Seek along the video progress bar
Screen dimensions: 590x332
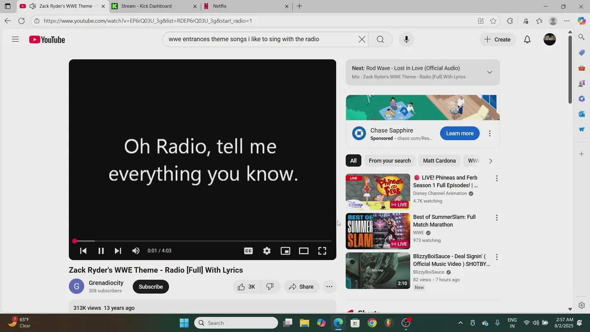pyautogui.click(x=202, y=241)
